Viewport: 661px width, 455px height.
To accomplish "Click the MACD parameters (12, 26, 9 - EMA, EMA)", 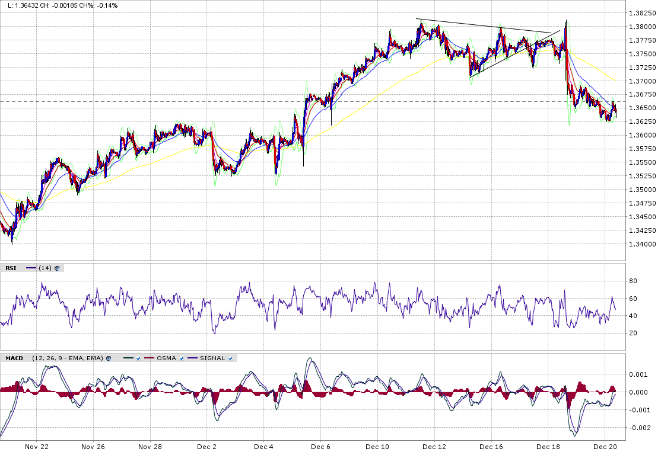I will pos(68,358).
